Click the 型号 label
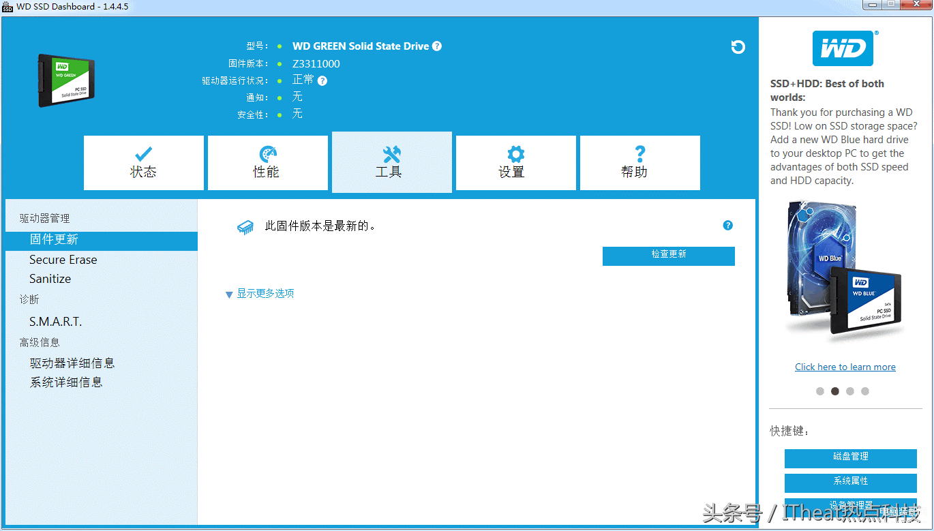 point(257,46)
